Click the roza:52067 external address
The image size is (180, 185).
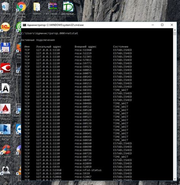[x=83, y=177]
